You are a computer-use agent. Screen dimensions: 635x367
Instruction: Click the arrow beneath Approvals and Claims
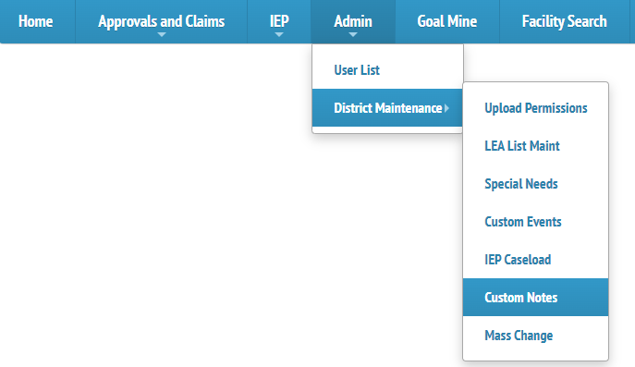click(162, 35)
